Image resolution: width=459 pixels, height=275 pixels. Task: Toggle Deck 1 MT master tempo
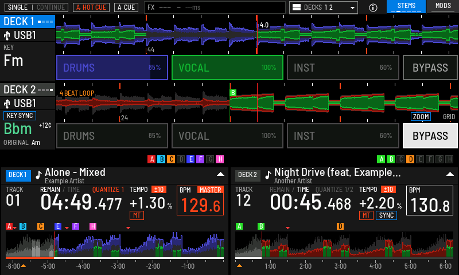[137, 215]
